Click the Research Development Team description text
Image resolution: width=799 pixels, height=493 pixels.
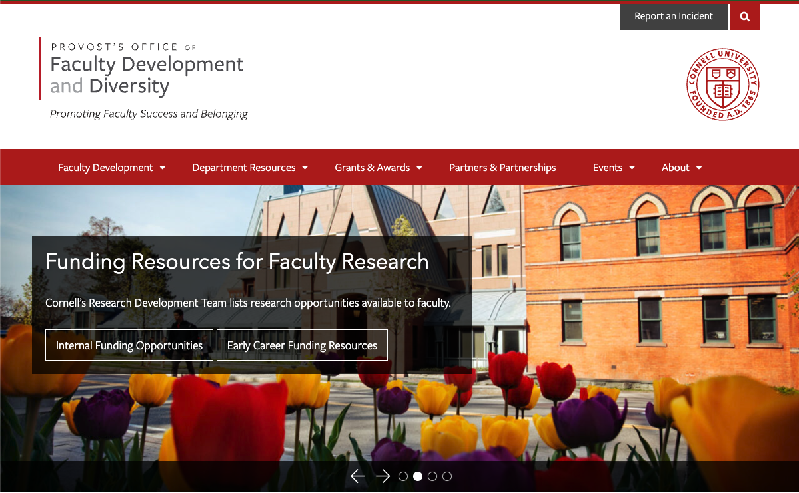coord(248,303)
